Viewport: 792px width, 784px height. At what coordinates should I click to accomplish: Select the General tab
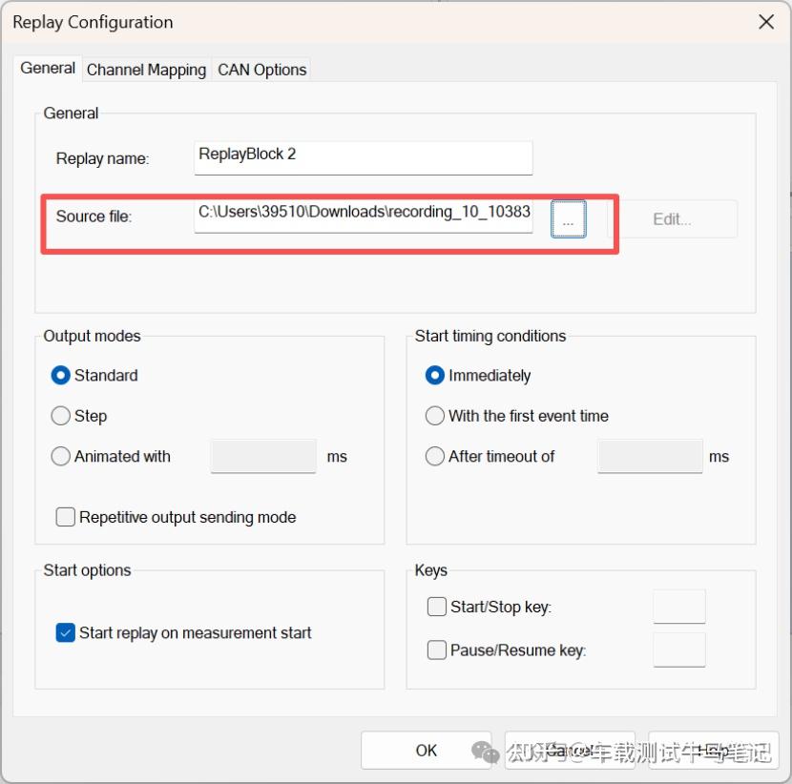(48, 68)
